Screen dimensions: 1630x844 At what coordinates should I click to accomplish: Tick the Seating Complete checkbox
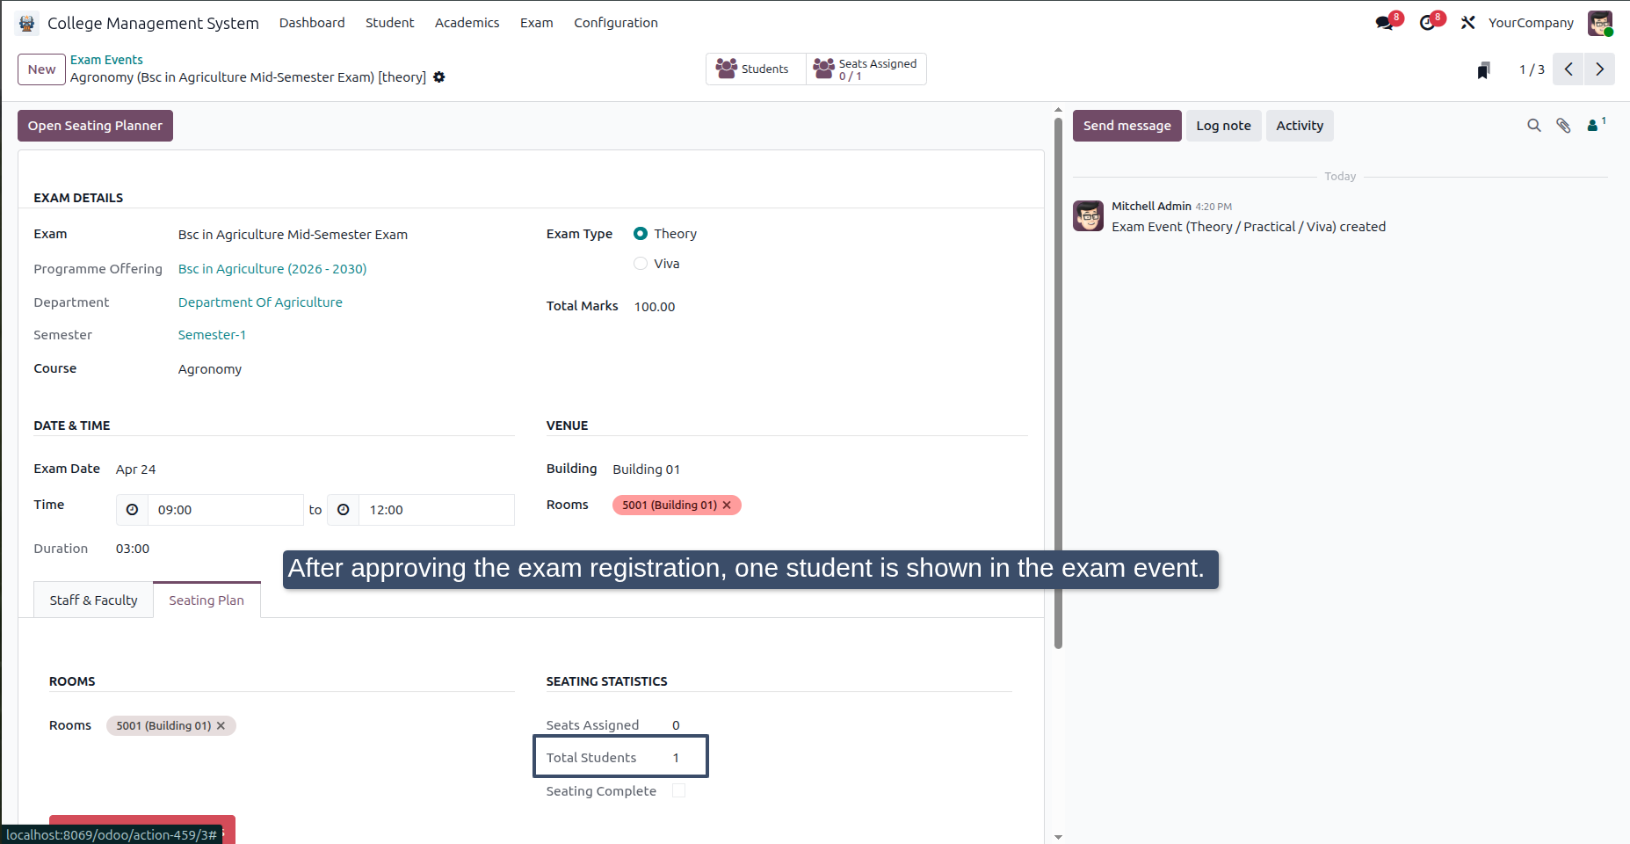pos(678,791)
